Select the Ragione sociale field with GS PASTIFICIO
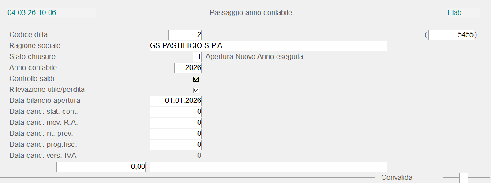The image size is (491, 183). (x=268, y=46)
